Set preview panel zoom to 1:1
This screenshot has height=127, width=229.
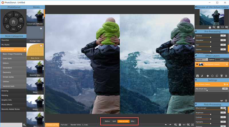tap(222, 27)
